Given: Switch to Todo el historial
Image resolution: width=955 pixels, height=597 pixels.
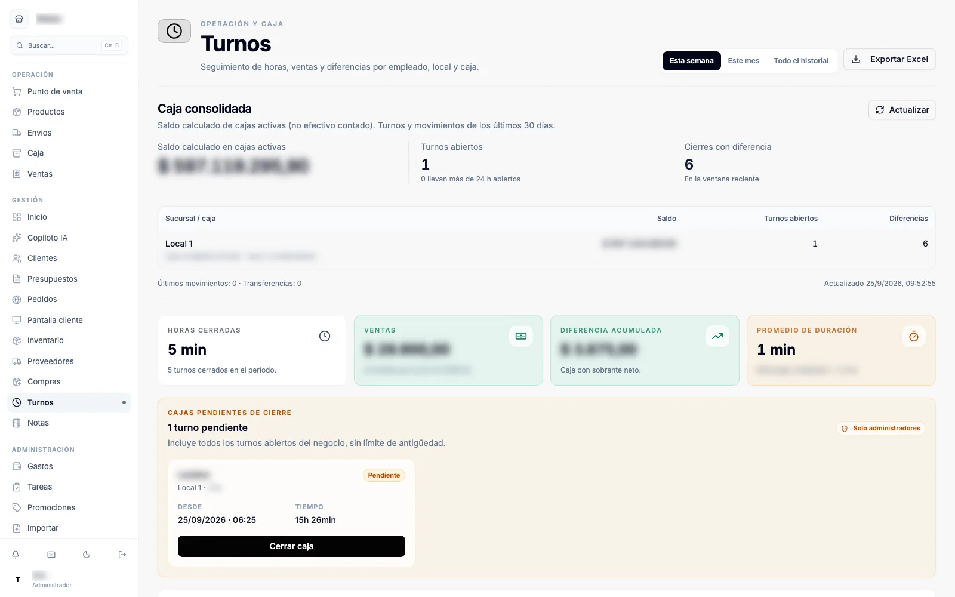Looking at the screenshot, I should (801, 61).
